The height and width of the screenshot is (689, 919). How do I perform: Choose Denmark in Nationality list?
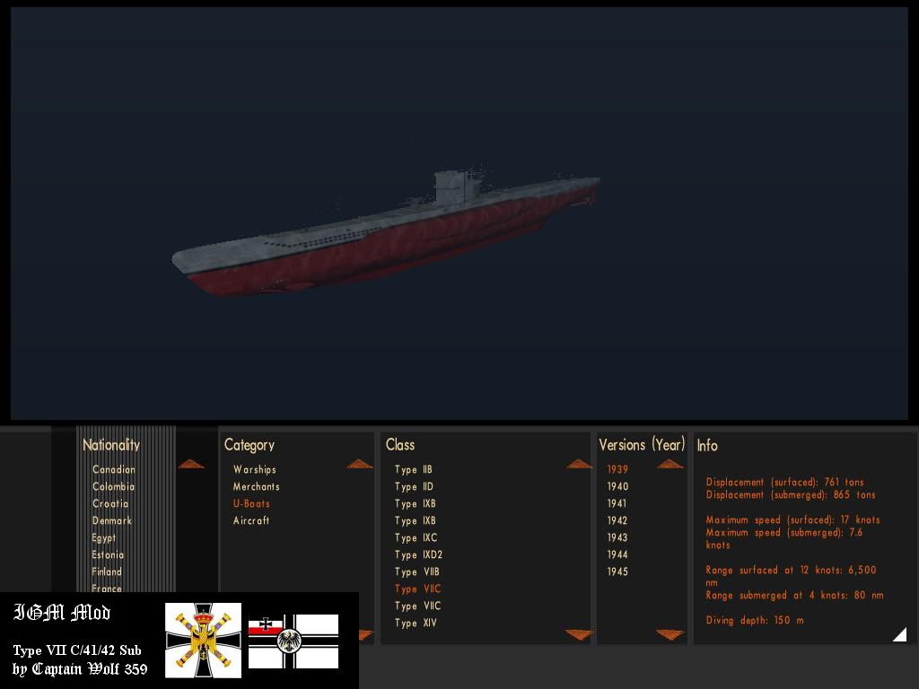112,520
